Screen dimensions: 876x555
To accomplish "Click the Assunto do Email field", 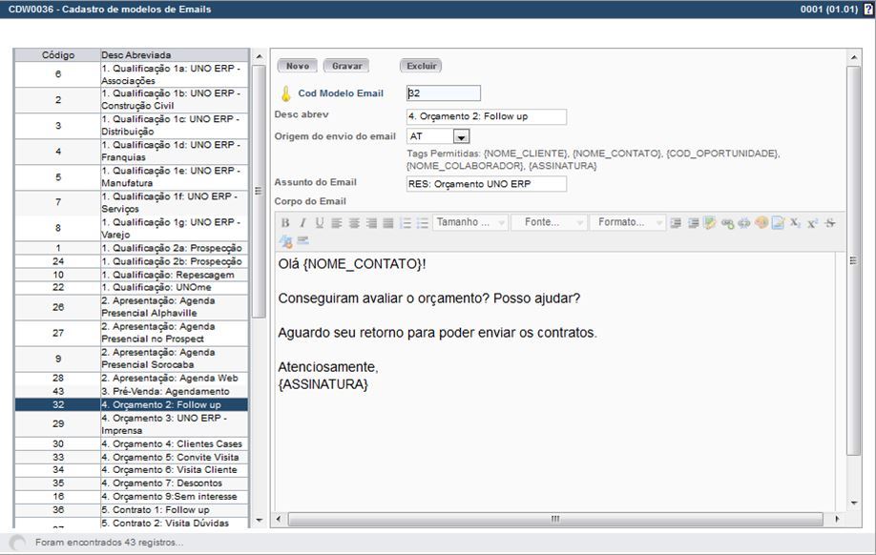I will point(486,184).
